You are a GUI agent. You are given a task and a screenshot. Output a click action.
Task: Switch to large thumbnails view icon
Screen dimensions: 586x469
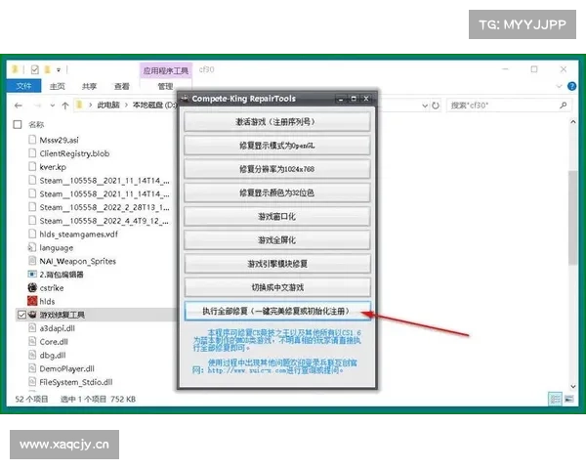tap(569, 399)
